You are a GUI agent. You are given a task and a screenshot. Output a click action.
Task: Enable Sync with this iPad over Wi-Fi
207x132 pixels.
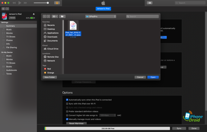pos(67,104)
